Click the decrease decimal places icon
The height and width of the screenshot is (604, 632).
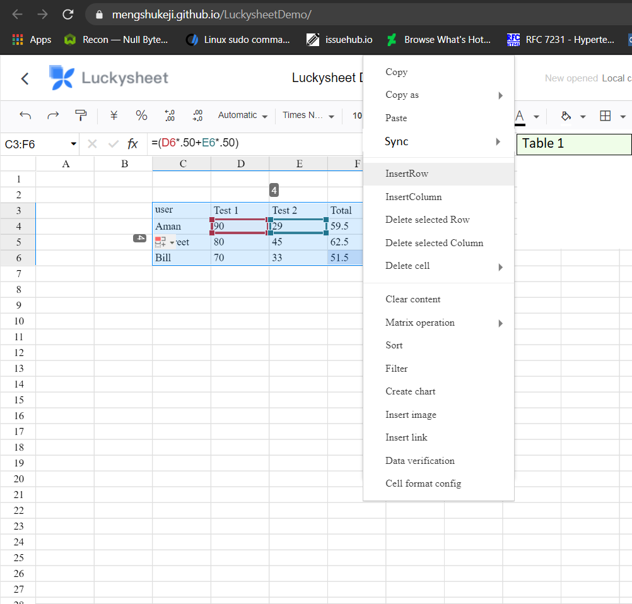pyautogui.click(x=169, y=115)
